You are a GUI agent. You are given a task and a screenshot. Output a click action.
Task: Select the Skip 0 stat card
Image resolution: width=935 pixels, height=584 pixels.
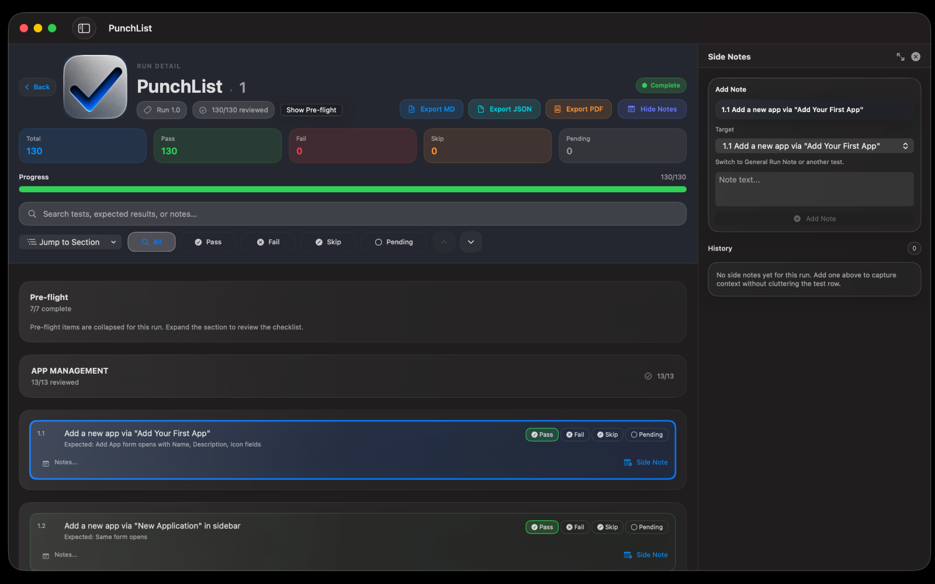click(487, 145)
